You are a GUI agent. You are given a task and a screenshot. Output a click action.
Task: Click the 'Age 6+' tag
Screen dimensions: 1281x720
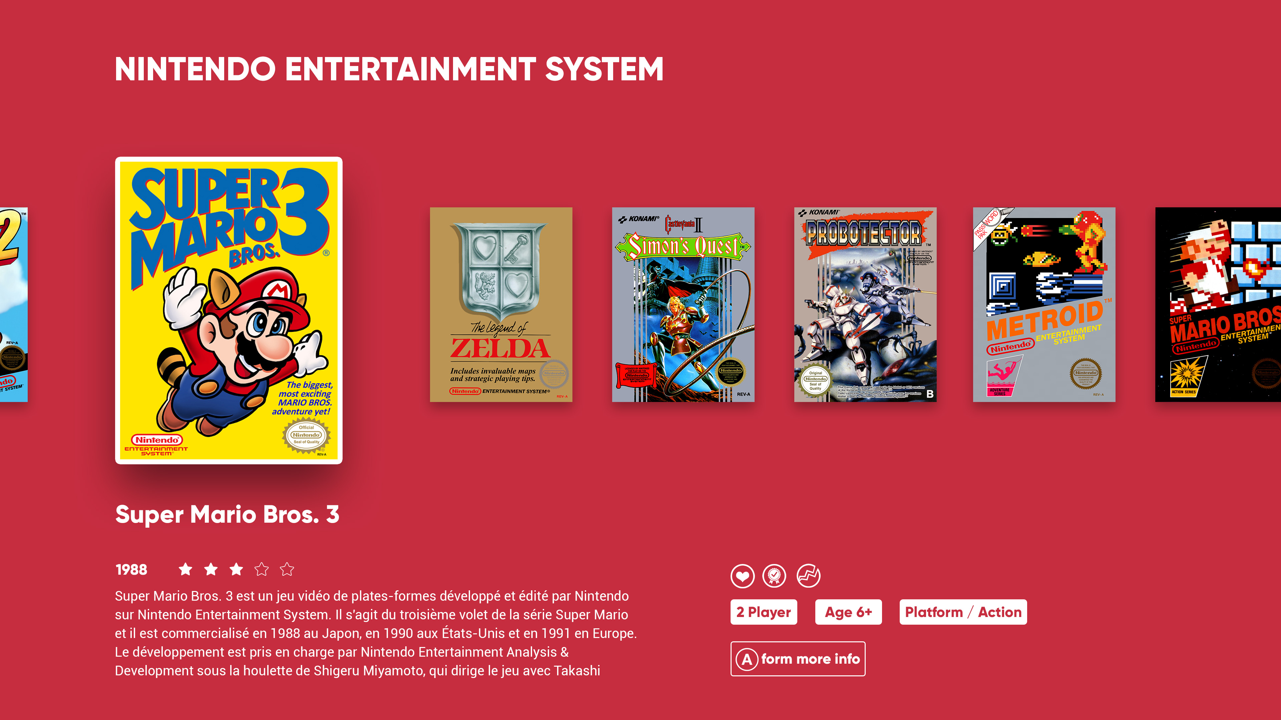coord(848,612)
